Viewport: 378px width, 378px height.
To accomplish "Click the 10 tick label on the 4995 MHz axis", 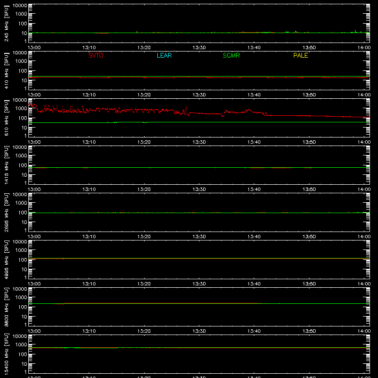I will click(24, 269).
